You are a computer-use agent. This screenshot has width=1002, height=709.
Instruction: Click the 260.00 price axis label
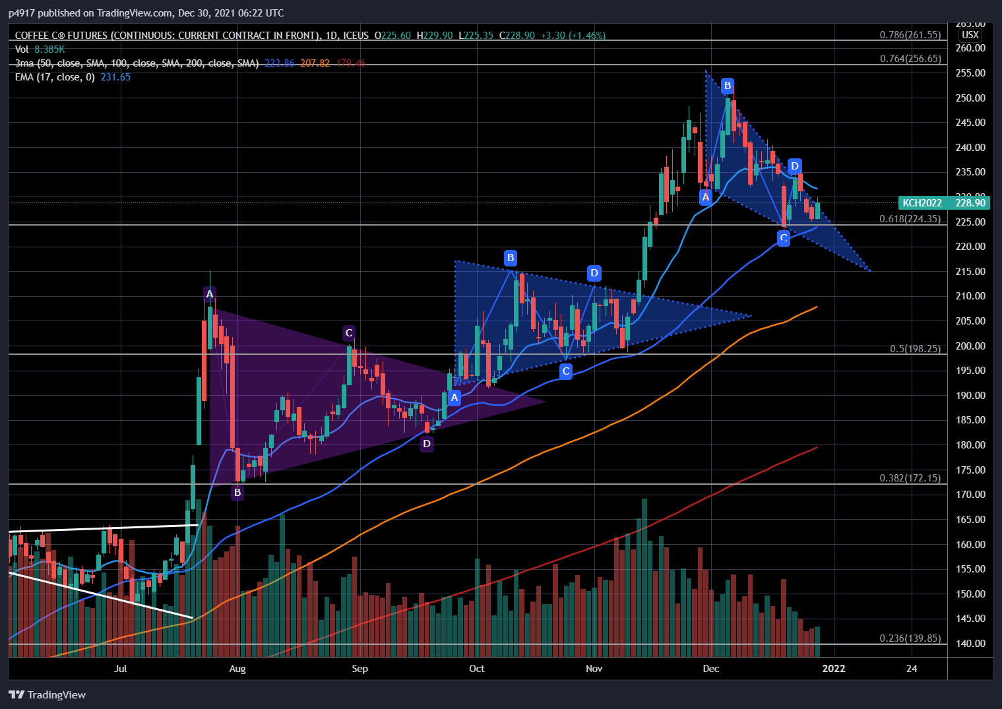click(x=970, y=48)
